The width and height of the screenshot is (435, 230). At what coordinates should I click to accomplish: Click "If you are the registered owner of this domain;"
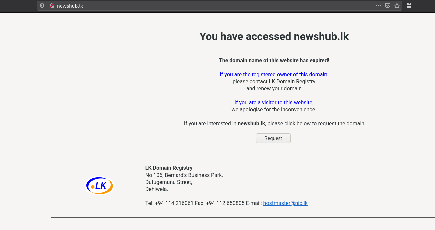pos(274,74)
